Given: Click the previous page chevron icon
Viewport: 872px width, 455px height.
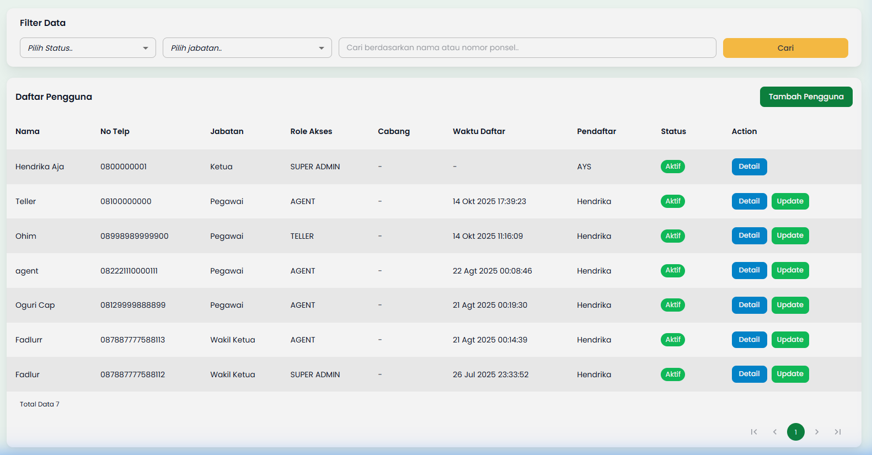Looking at the screenshot, I should [x=775, y=432].
